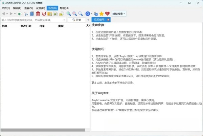Open the 模糊搜索 search mode dropdown
203x136 pixels.
click(118, 14)
